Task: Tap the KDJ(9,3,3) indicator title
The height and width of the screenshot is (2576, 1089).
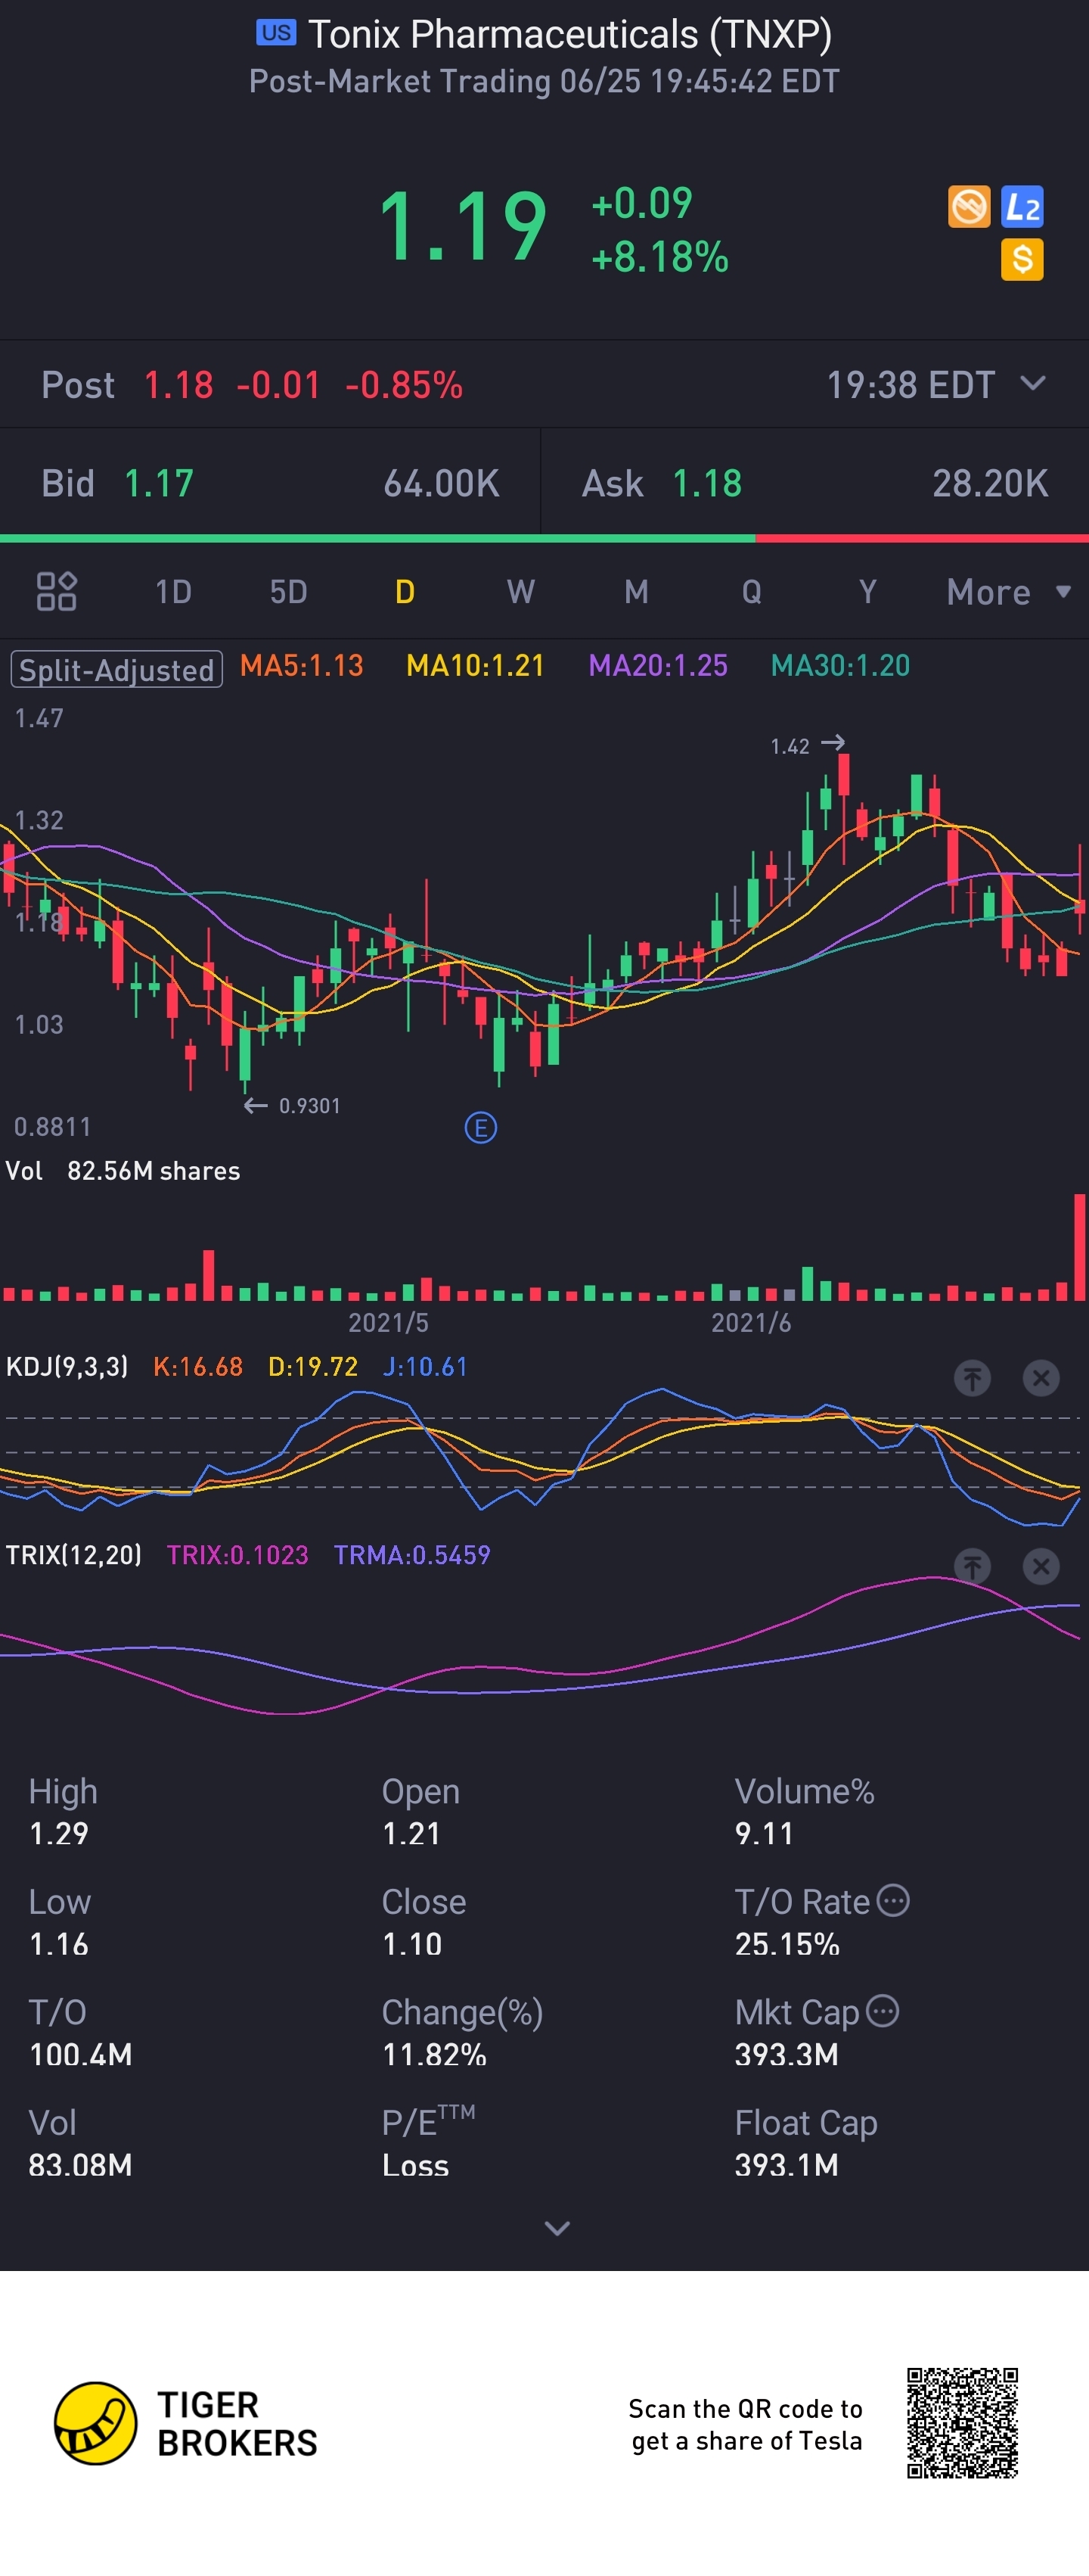Action: click(x=67, y=1367)
